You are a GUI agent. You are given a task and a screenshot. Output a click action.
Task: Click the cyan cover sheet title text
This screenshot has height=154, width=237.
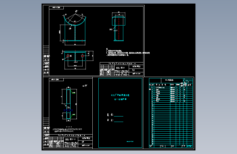[x=120, y=97]
